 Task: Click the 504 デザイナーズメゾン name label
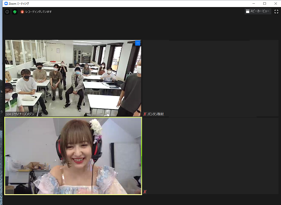click(x=20, y=114)
